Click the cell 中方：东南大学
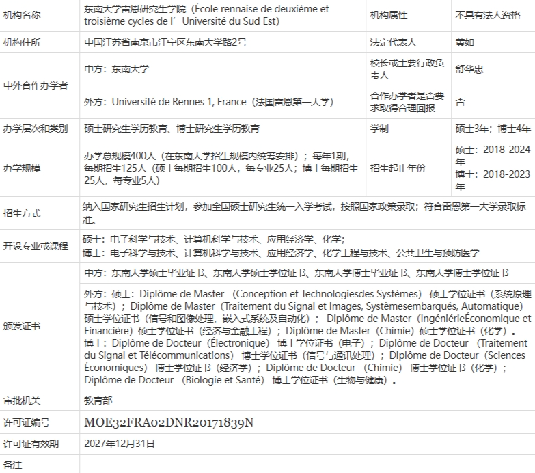Viewport: 535px width, 473px height. [117, 69]
